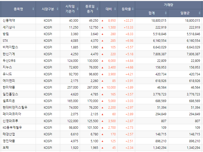Select stock name 페이퍼코리아
The image size is (203, 152).
coord(12,114)
